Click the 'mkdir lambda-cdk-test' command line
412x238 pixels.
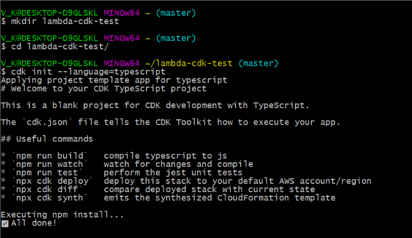(65, 21)
